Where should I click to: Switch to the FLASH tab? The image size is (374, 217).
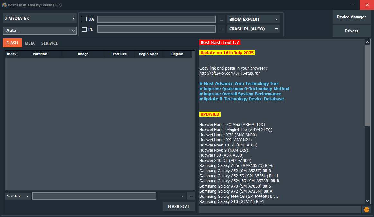[x=12, y=43]
